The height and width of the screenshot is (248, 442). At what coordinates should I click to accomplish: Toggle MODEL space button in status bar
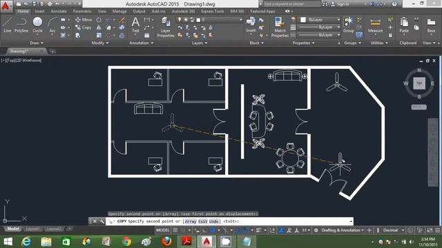coord(163,230)
